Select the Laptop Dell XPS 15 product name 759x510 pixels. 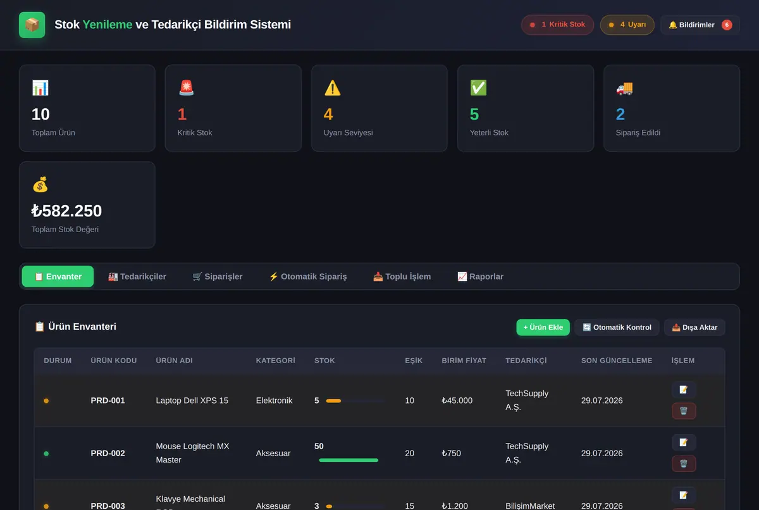pyautogui.click(x=192, y=401)
